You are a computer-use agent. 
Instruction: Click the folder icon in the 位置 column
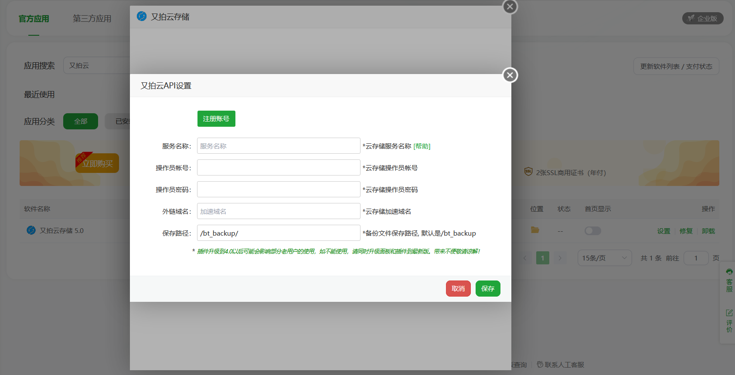(535, 230)
